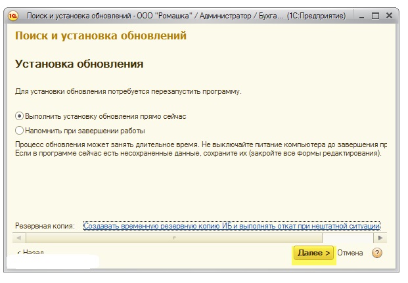Open help via the question mark icon
Viewport: 408px width, 283px height.
(x=376, y=253)
